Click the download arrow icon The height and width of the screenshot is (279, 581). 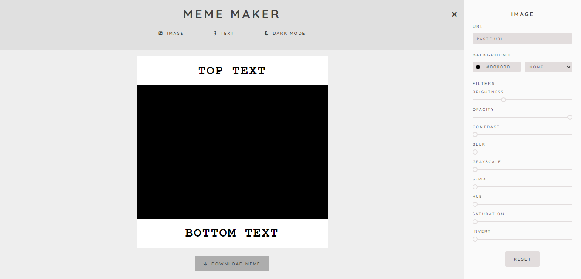[x=205, y=264]
